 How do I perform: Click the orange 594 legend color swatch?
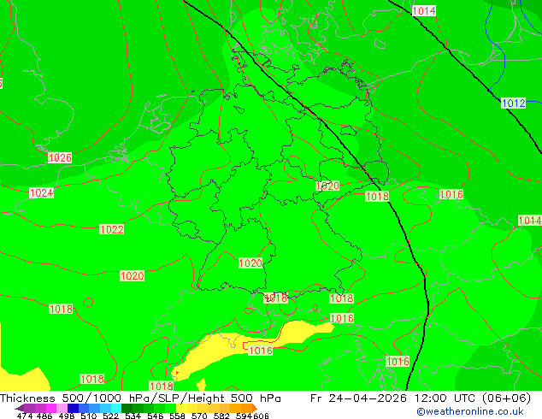pos(247,408)
